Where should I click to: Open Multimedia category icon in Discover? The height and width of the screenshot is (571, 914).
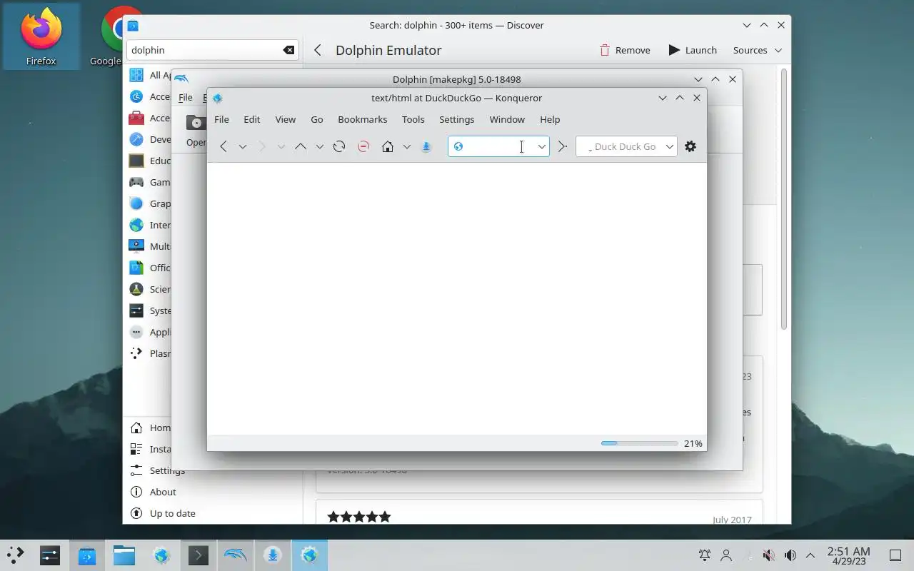(136, 246)
